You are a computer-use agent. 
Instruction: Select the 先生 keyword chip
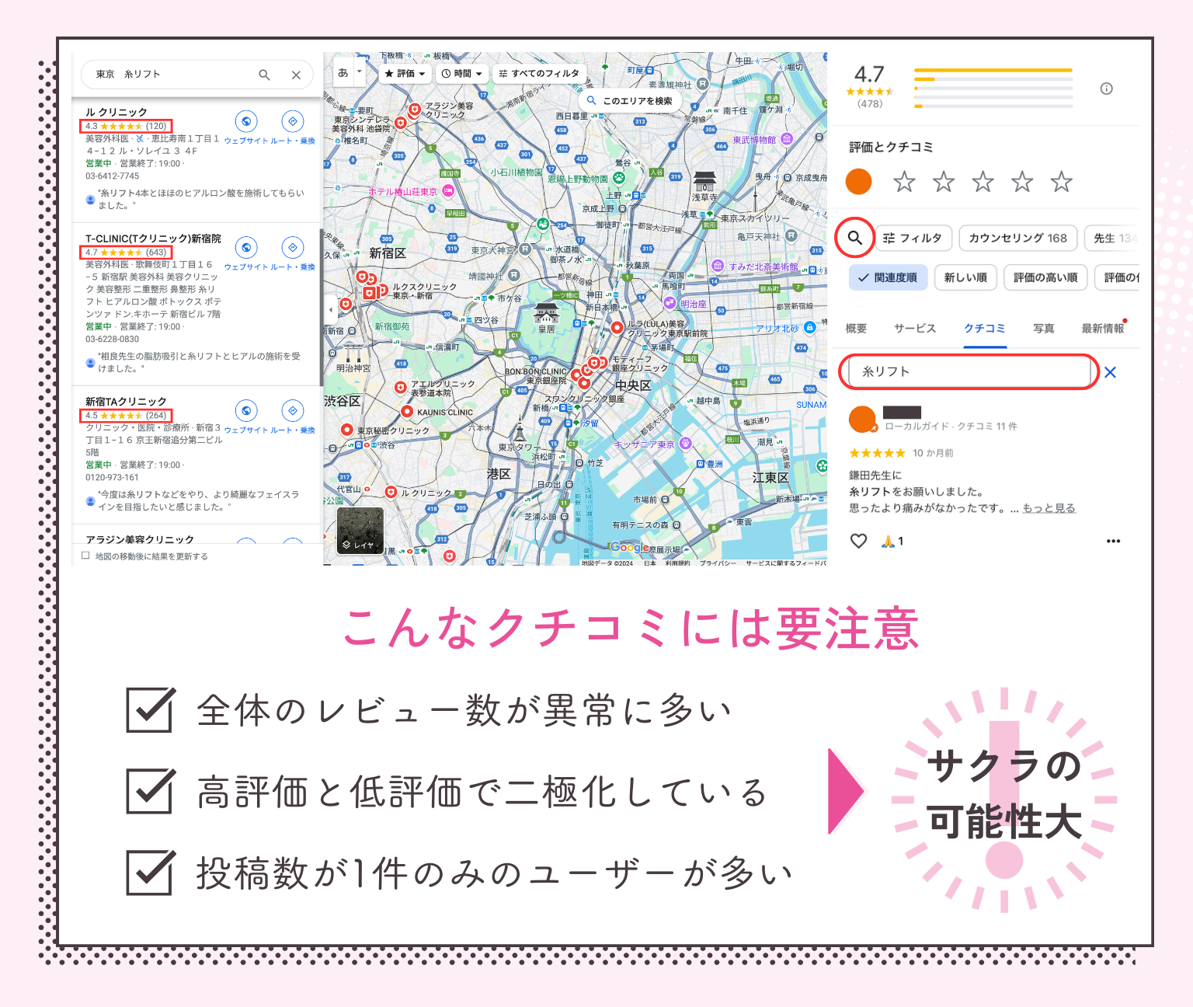coord(1112,238)
